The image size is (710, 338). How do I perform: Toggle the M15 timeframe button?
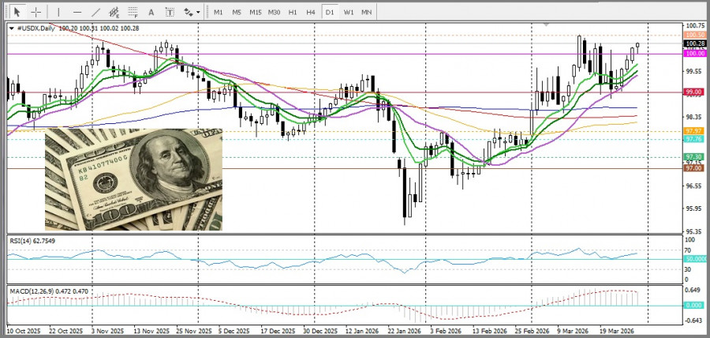(255, 13)
